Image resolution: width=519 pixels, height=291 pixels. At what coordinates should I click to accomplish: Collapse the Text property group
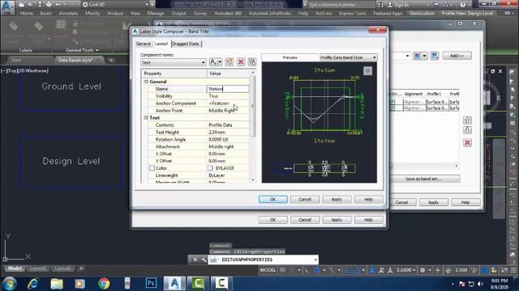point(146,117)
